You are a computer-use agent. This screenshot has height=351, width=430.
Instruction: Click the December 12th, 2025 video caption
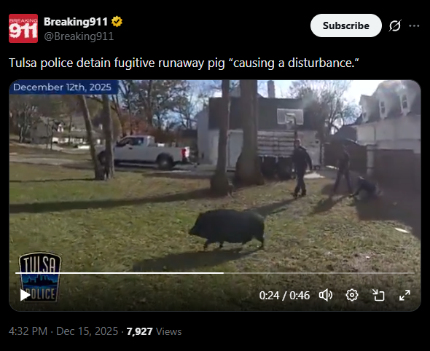point(62,87)
